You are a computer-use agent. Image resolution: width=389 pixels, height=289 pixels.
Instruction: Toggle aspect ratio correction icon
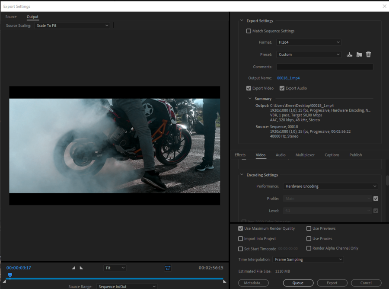tap(168, 268)
